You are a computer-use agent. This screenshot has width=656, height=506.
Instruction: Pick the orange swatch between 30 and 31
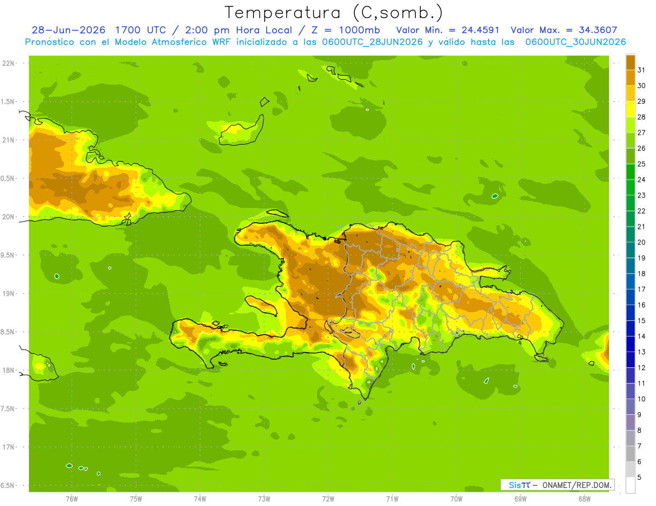[630, 78]
